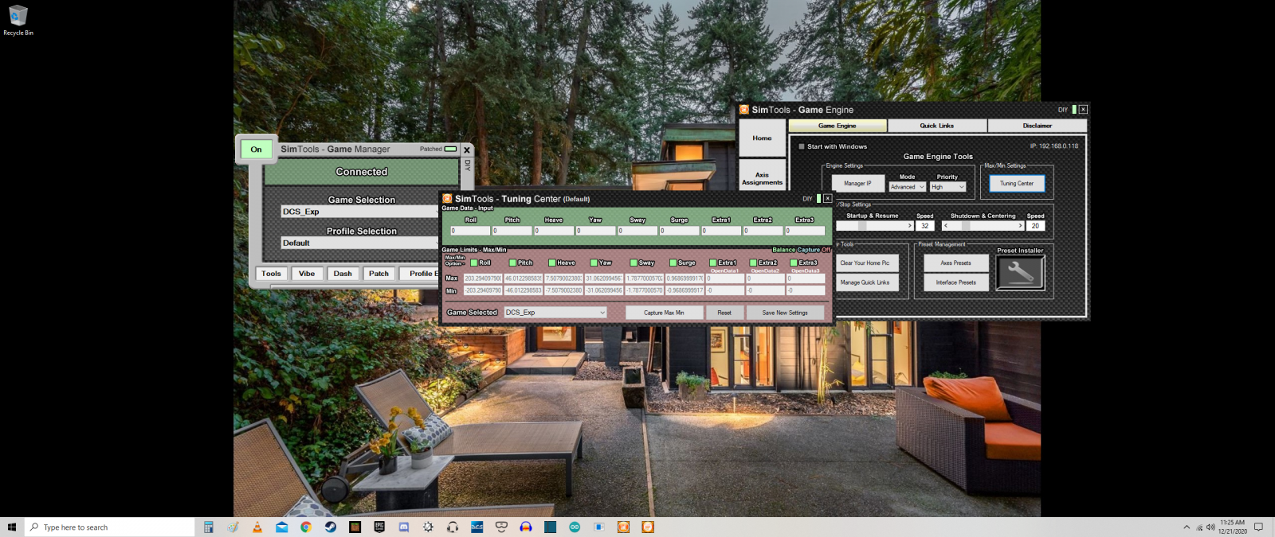Click the Roll Max value field

click(x=483, y=278)
